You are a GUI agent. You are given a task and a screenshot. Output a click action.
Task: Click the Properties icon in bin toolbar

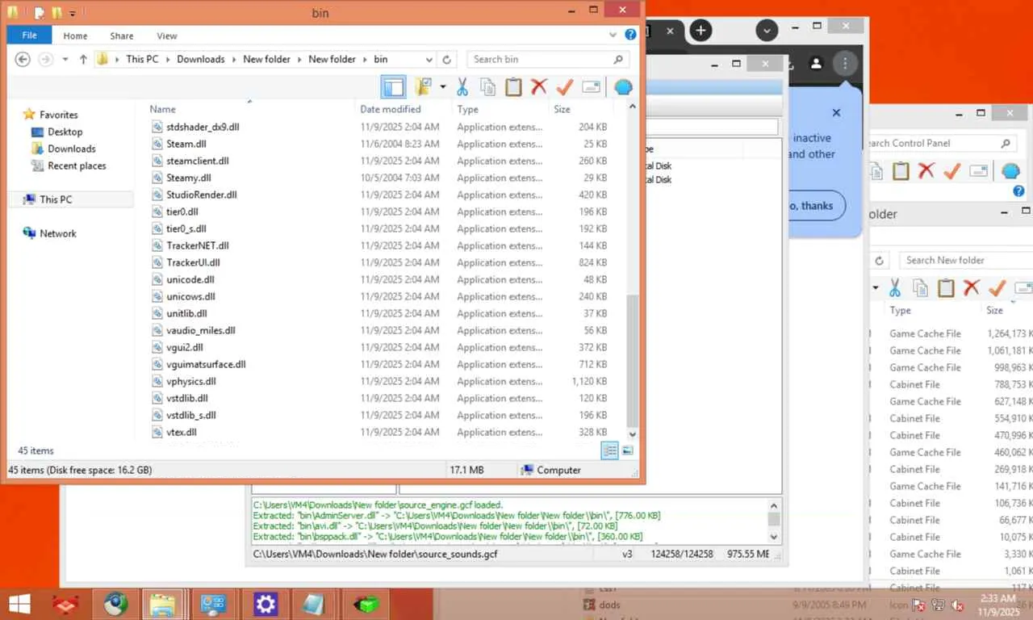pos(591,86)
